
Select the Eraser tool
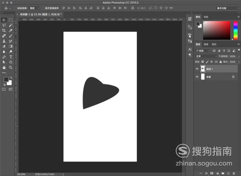click(x=4, y=46)
